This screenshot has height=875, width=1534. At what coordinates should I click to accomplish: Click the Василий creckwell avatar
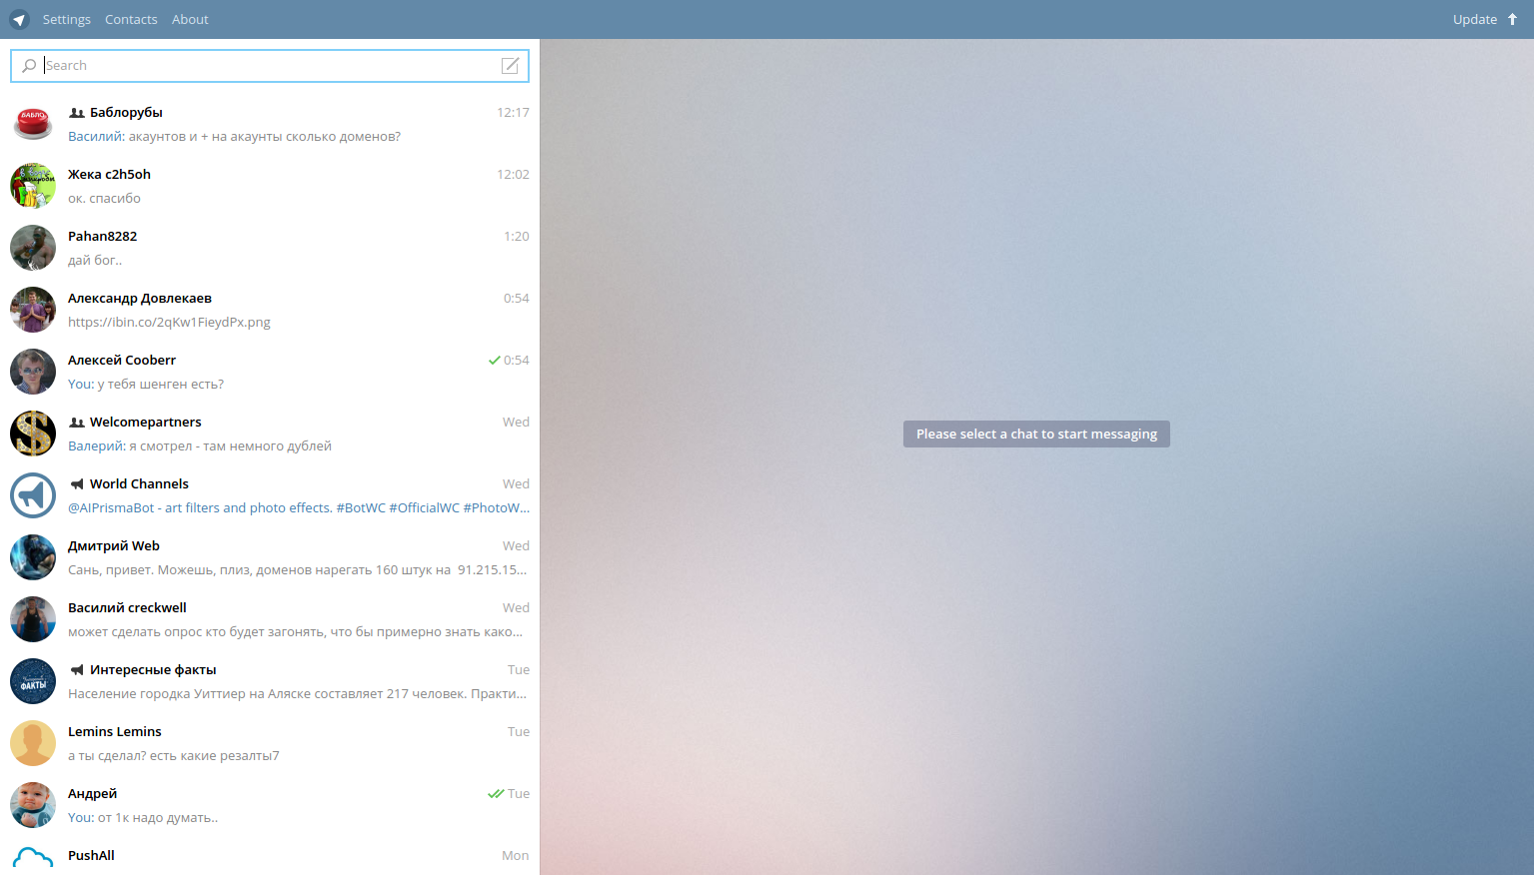(33, 619)
